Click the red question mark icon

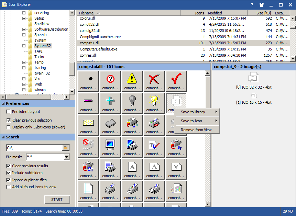[110, 81]
